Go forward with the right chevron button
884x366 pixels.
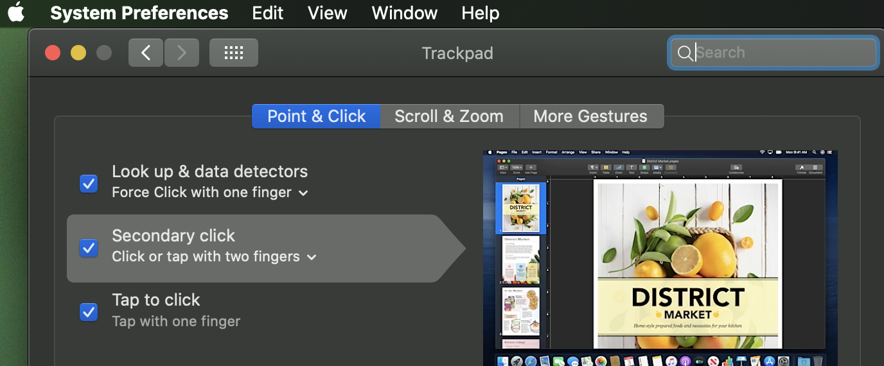pyautogui.click(x=182, y=53)
